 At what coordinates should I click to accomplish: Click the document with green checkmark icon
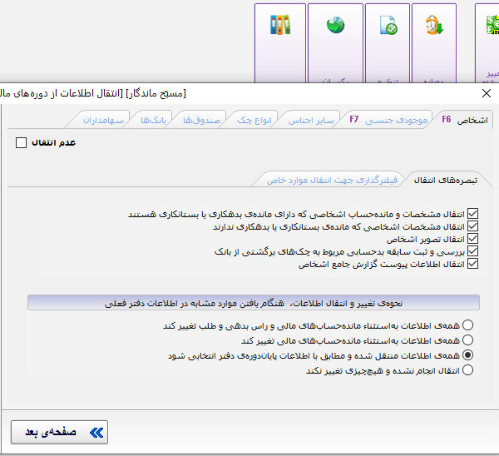pyautogui.click(x=388, y=26)
